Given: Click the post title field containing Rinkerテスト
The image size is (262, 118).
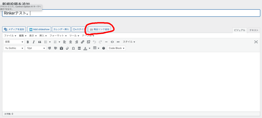Looking at the screenshot, I should tap(131, 13).
